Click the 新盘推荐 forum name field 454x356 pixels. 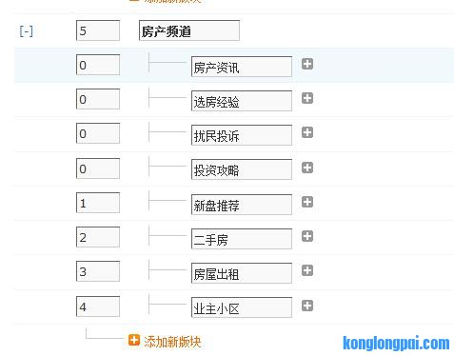pyautogui.click(x=242, y=205)
